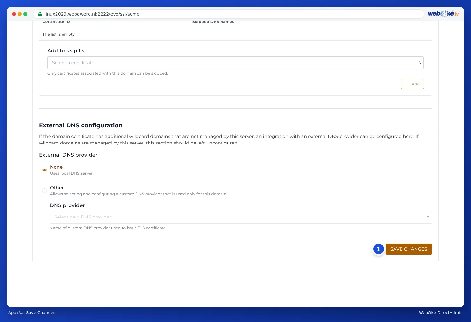The image size is (471, 322).
Task: Click 'Only certificates associated with this domain' note
Action: (x=108, y=73)
